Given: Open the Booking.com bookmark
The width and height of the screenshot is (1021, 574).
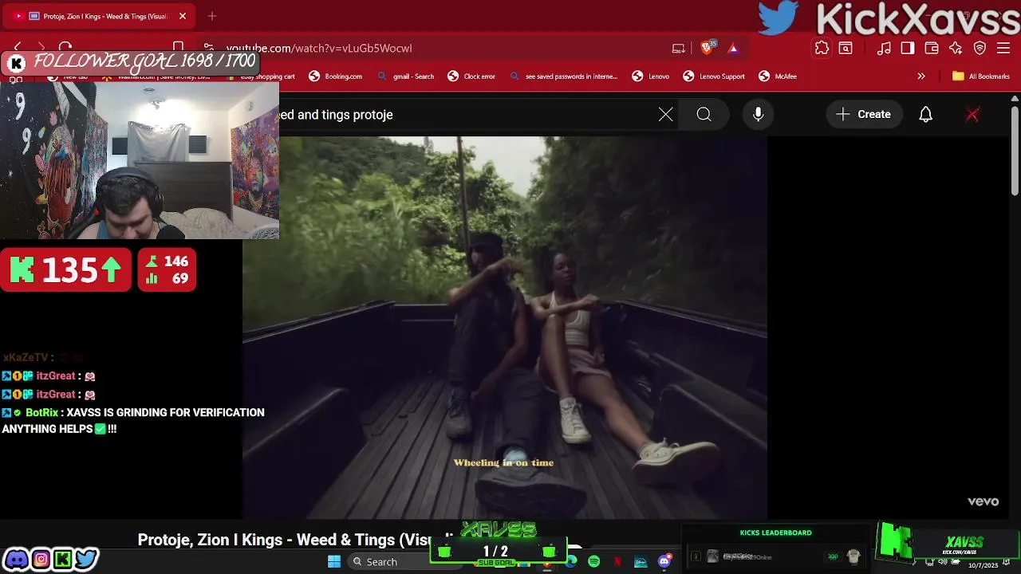Looking at the screenshot, I should 336,77.
